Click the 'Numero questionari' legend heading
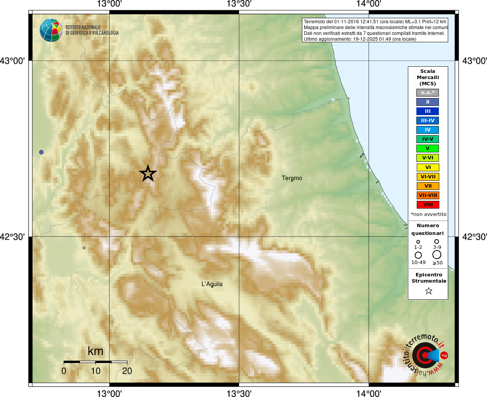 point(428,229)
